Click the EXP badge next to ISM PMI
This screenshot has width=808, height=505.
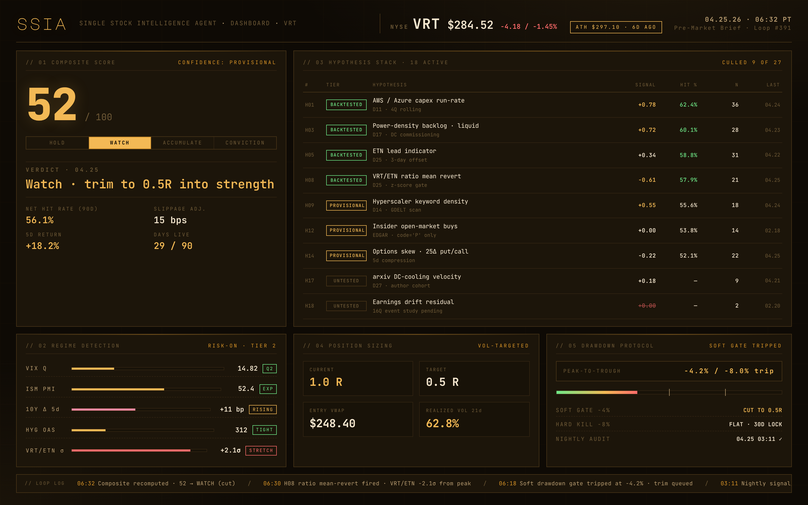268,389
